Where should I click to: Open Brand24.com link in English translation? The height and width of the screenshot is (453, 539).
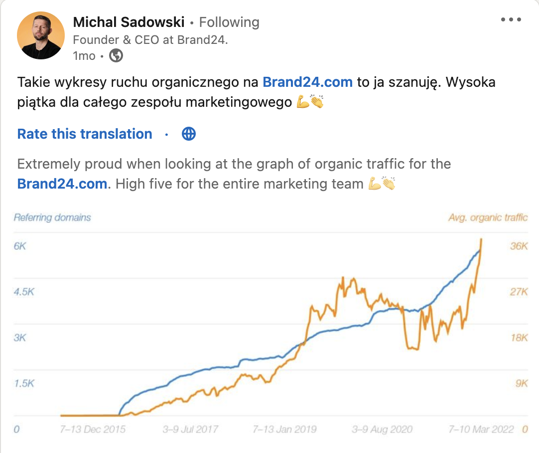click(62, 184)
